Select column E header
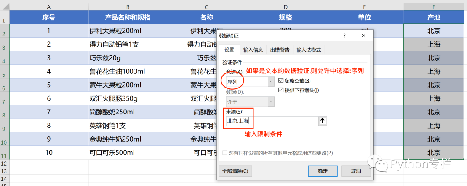467x186 pixels. click(364, 6)
